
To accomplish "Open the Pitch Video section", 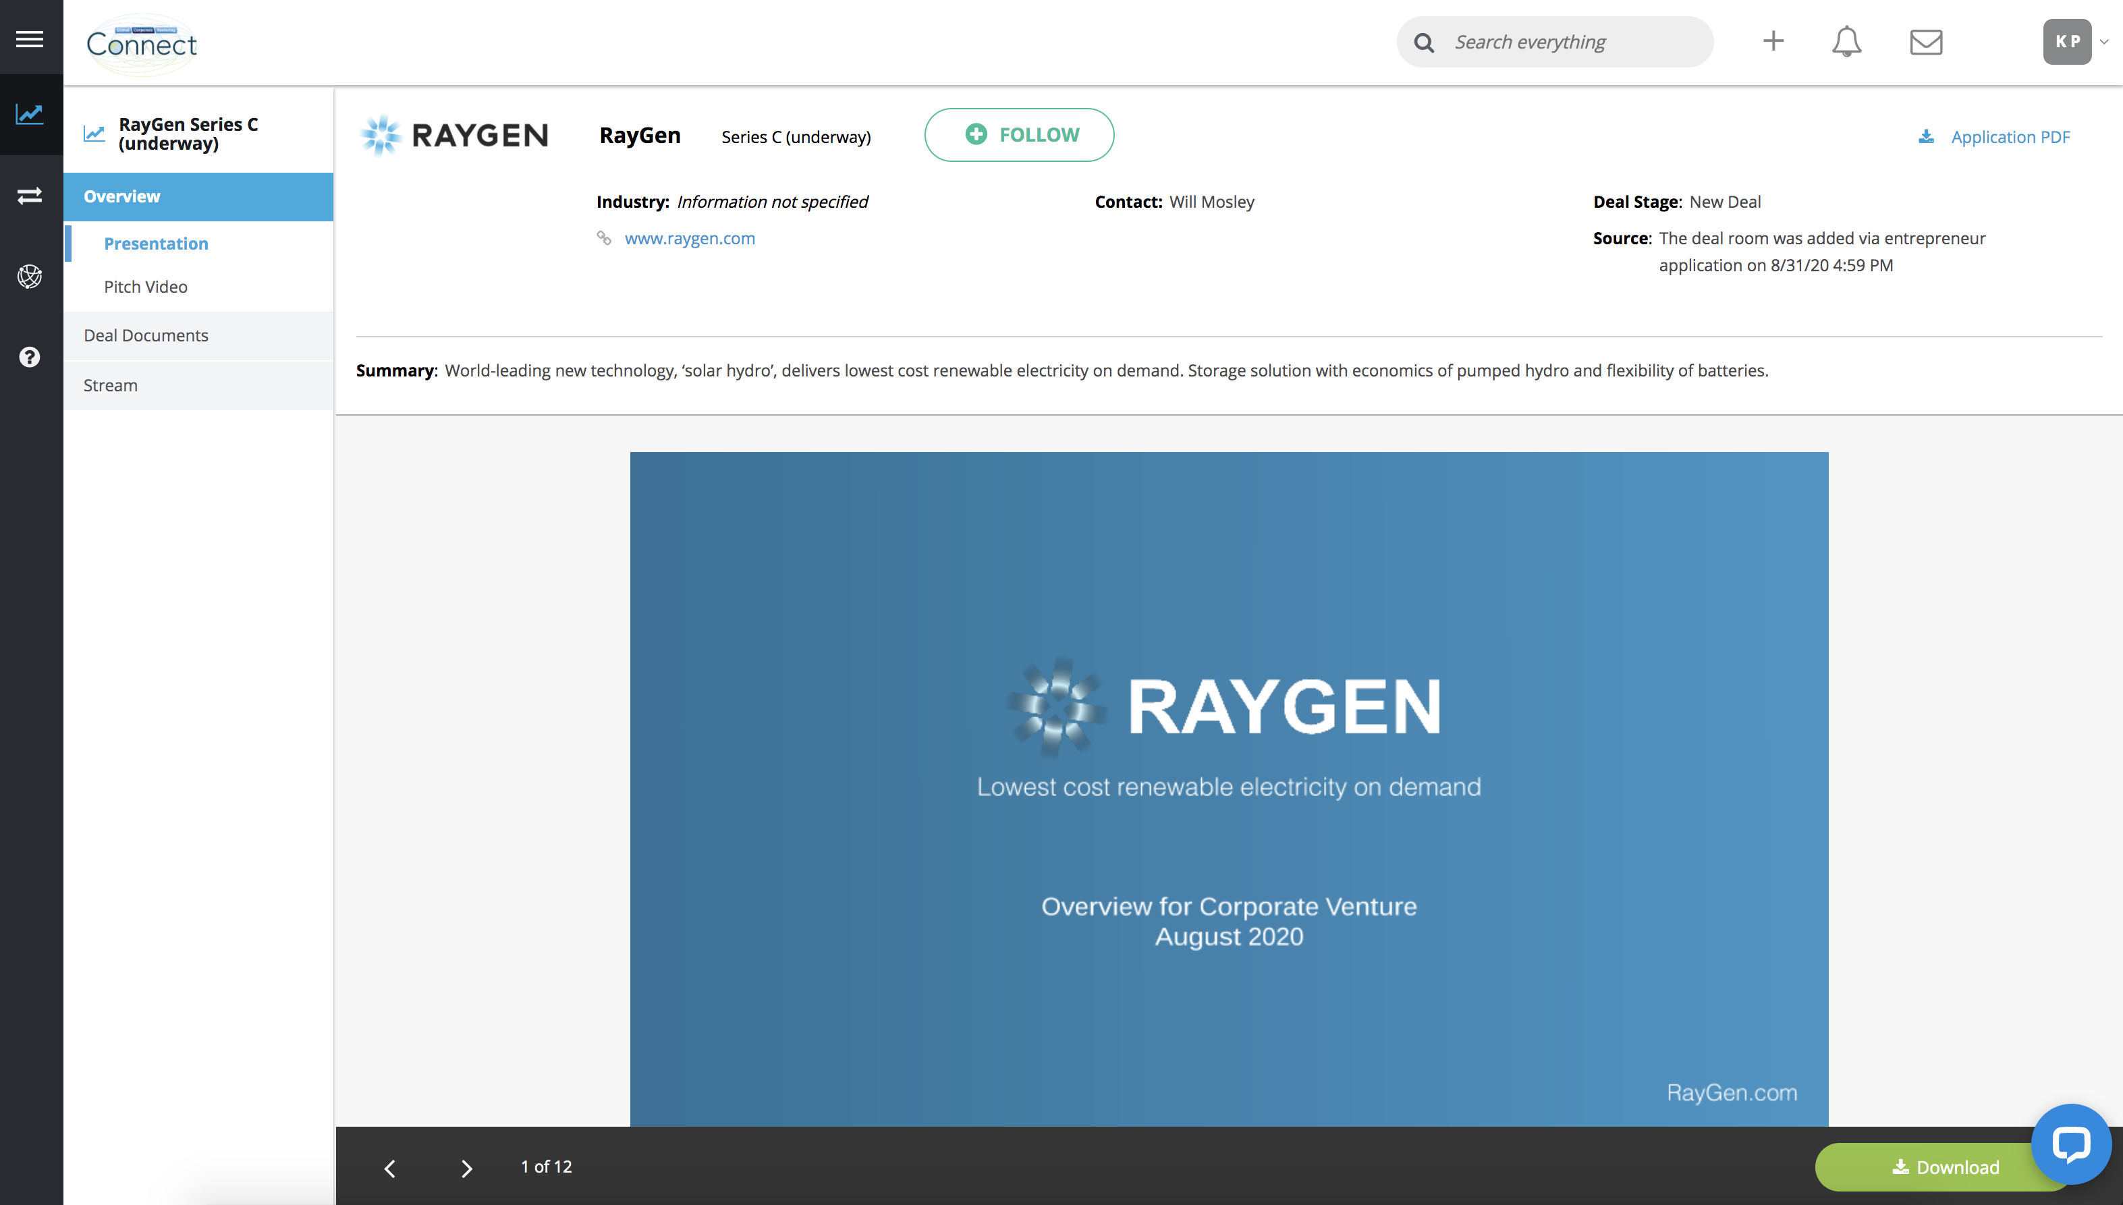I will (x=146, y=286).
